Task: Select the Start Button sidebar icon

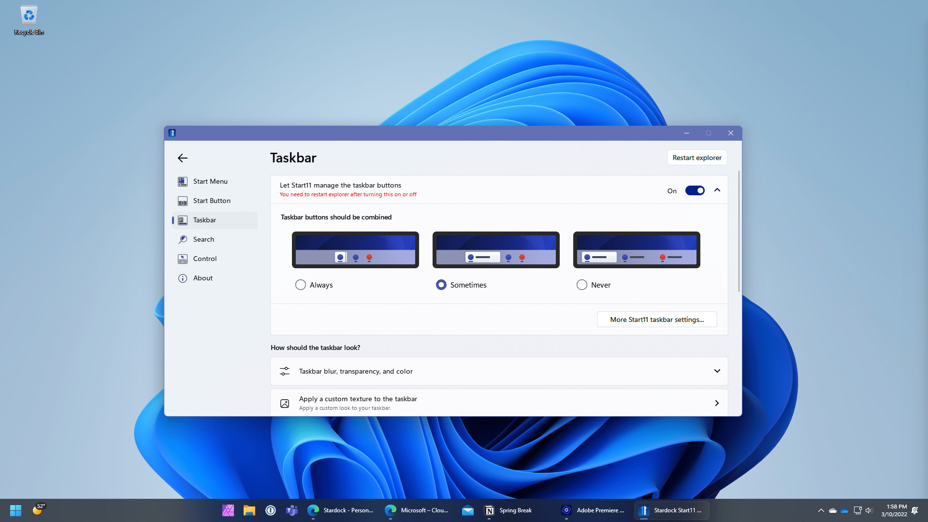Action: coord(183,201)
